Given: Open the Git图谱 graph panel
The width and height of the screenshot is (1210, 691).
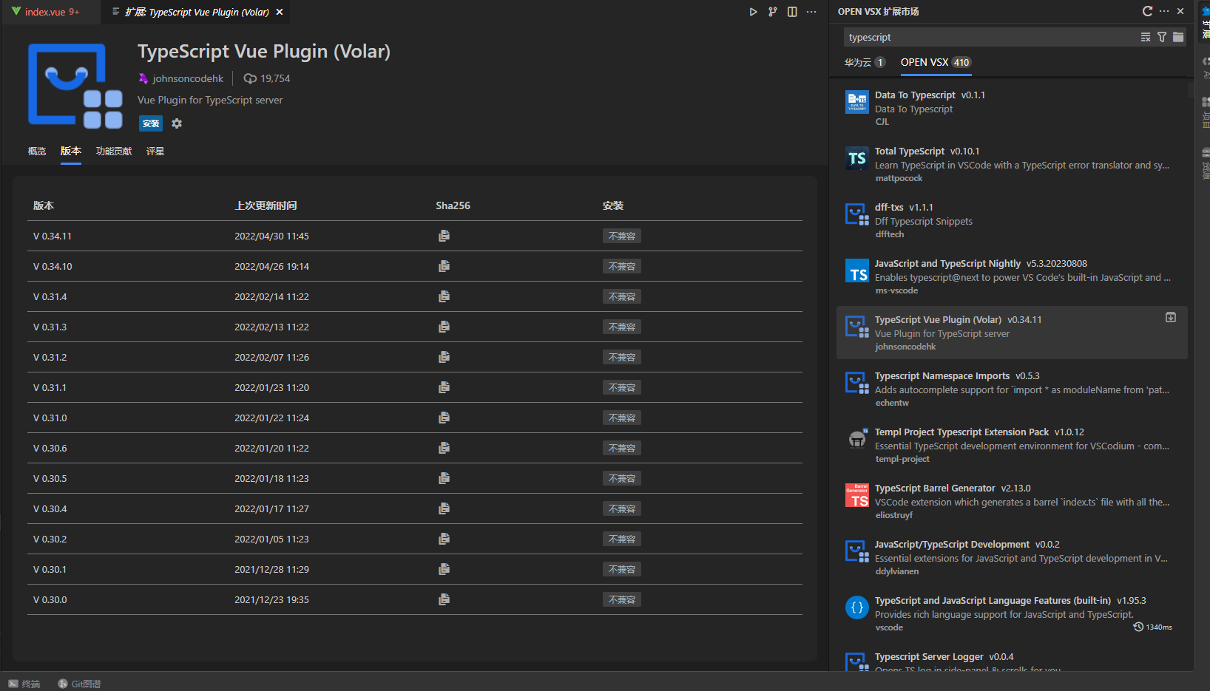Looking at the screenshot, I should 79,684.
